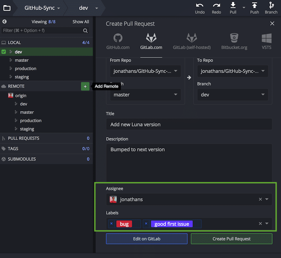Open Pull options dropdown arrow
Screen dimensions: 281x258
(x=244, y=8)
